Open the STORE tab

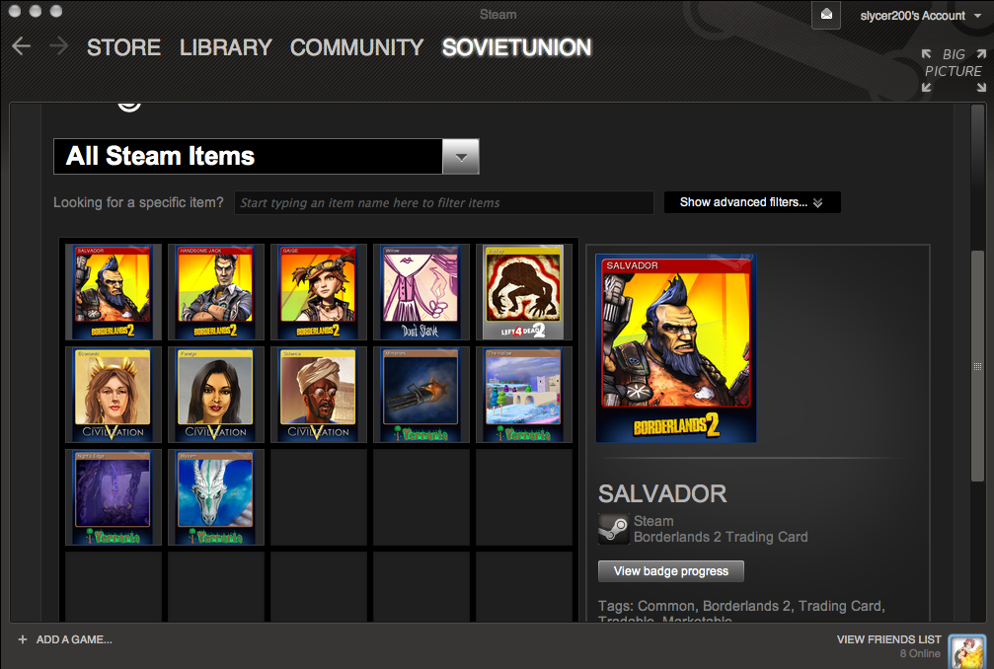(x=123, y=47)
